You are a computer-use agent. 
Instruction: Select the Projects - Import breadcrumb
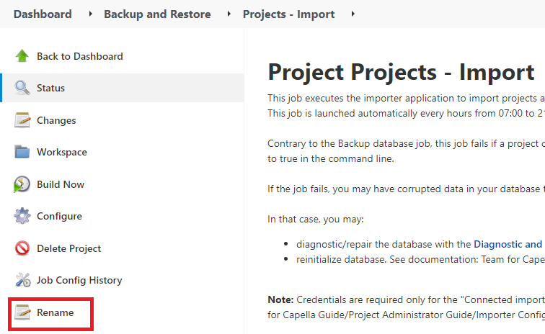[x=288, y=14]
